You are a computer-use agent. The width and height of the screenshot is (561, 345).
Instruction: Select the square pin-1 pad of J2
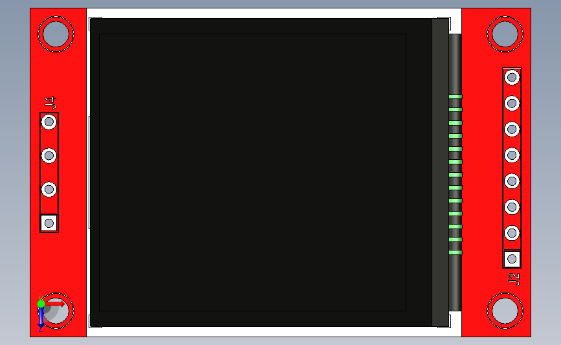(x=512, y=259)
